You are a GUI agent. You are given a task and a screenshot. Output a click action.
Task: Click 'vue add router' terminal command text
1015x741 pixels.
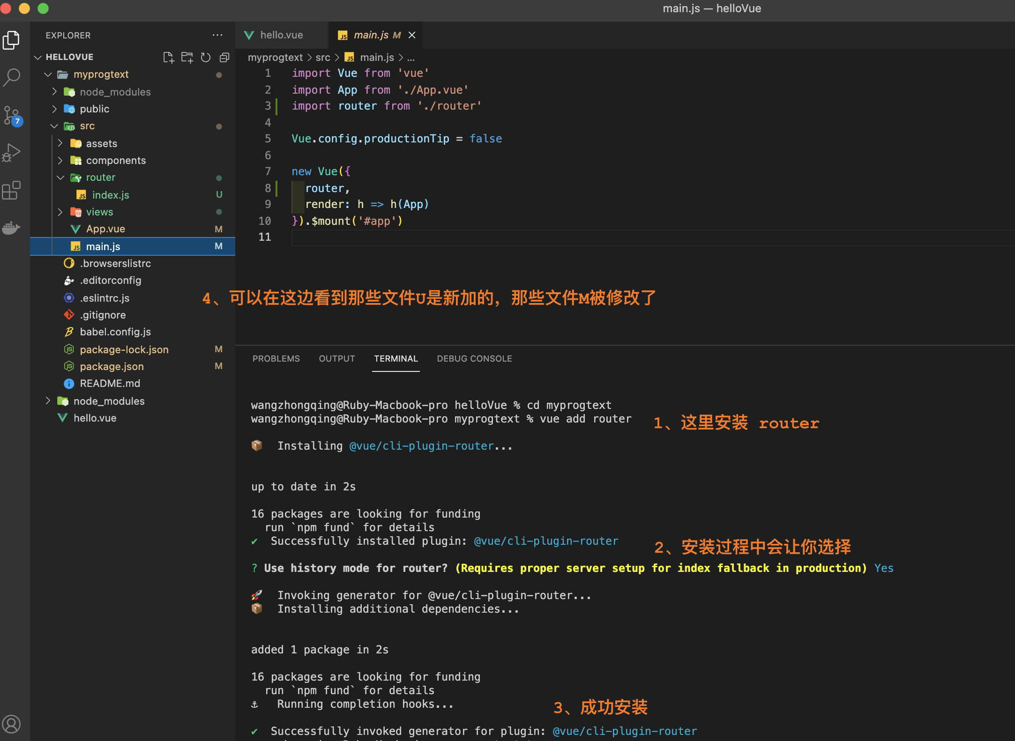click(586, 419)
